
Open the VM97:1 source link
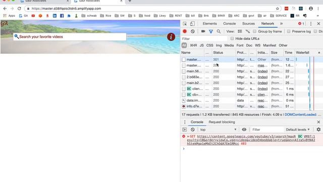point(309,136)
